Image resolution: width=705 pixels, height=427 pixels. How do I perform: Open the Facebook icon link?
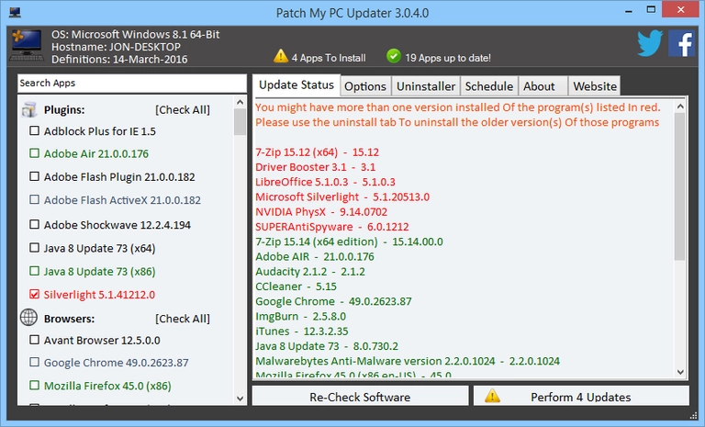pyautogui.click(x=682, y=43)
